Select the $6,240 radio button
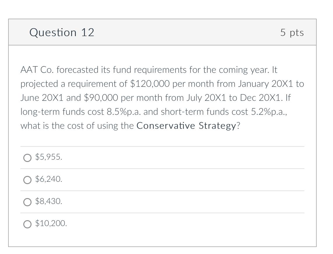The height and width of the screenshot is (254, 333). point(27,180)
